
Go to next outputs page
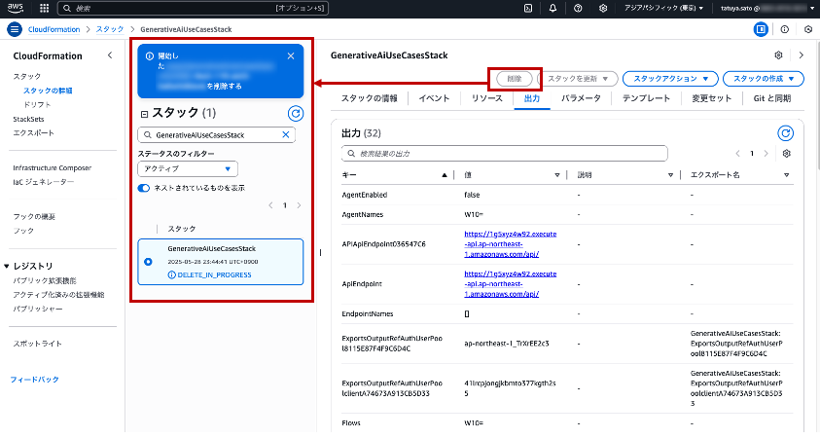click(x=767, y=154)
